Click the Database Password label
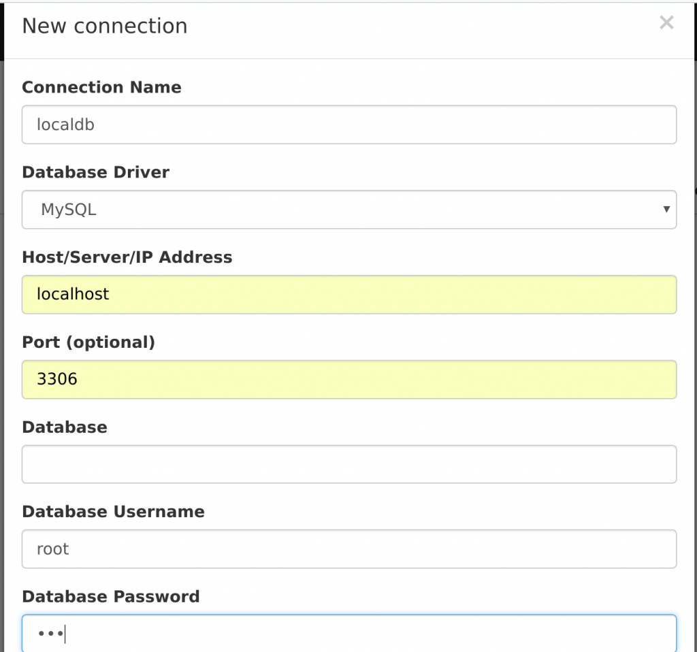The height and width of the screenshot is (652, 697). click(111, 596)
